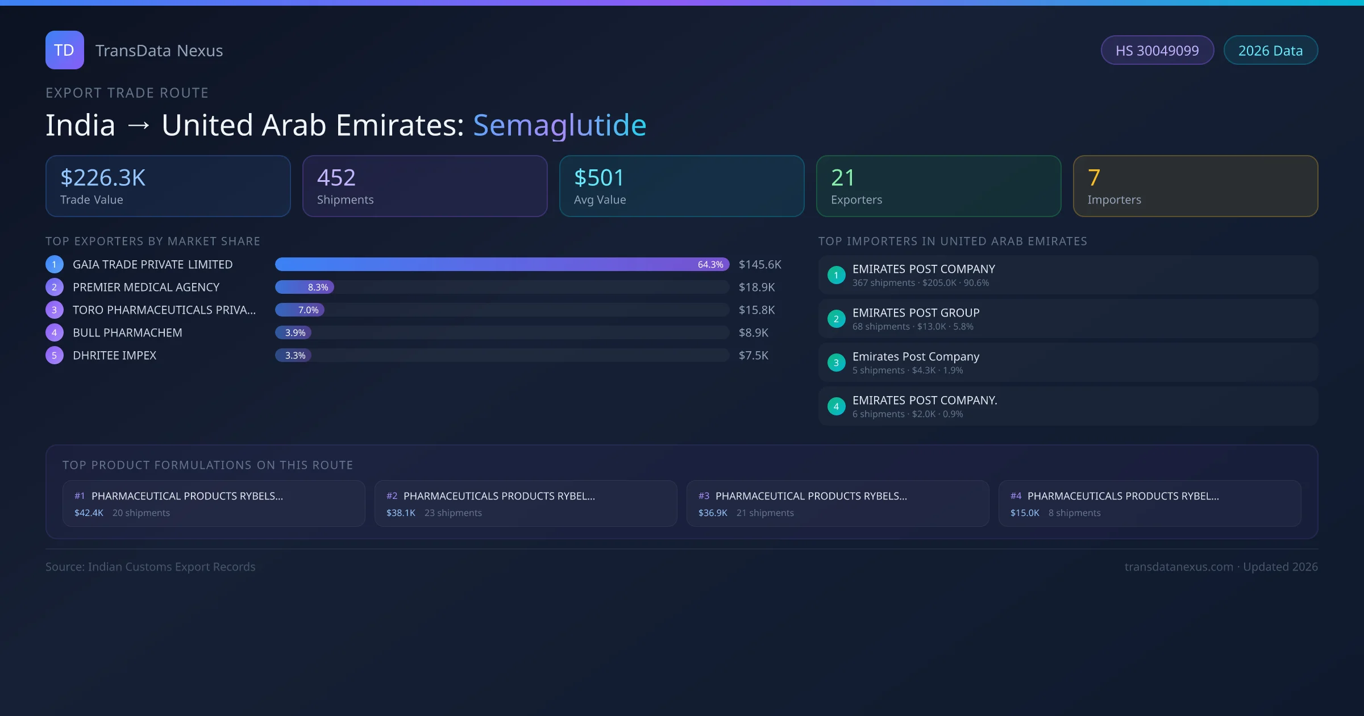Screen dimensions: 1364x716
Task: Click rank 5 badge beside DHRITEE IMPEX
Action: click(x=54, y=355)
